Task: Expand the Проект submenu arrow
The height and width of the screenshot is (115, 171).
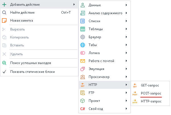Action: pyautogui.click(x=126, y=101)
